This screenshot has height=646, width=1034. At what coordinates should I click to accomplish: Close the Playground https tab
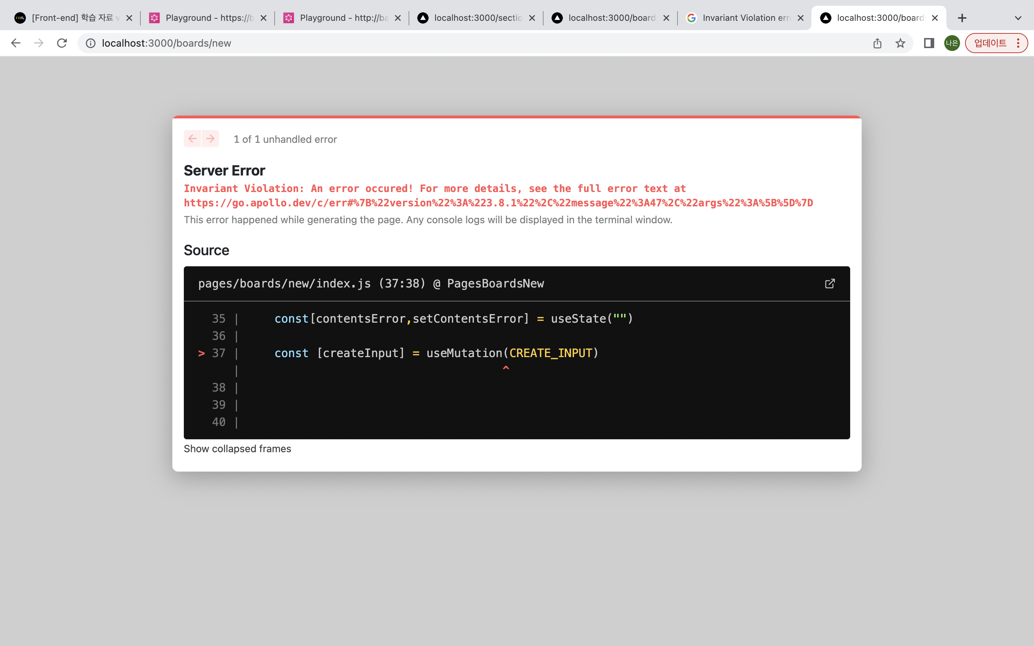[264, 18]
